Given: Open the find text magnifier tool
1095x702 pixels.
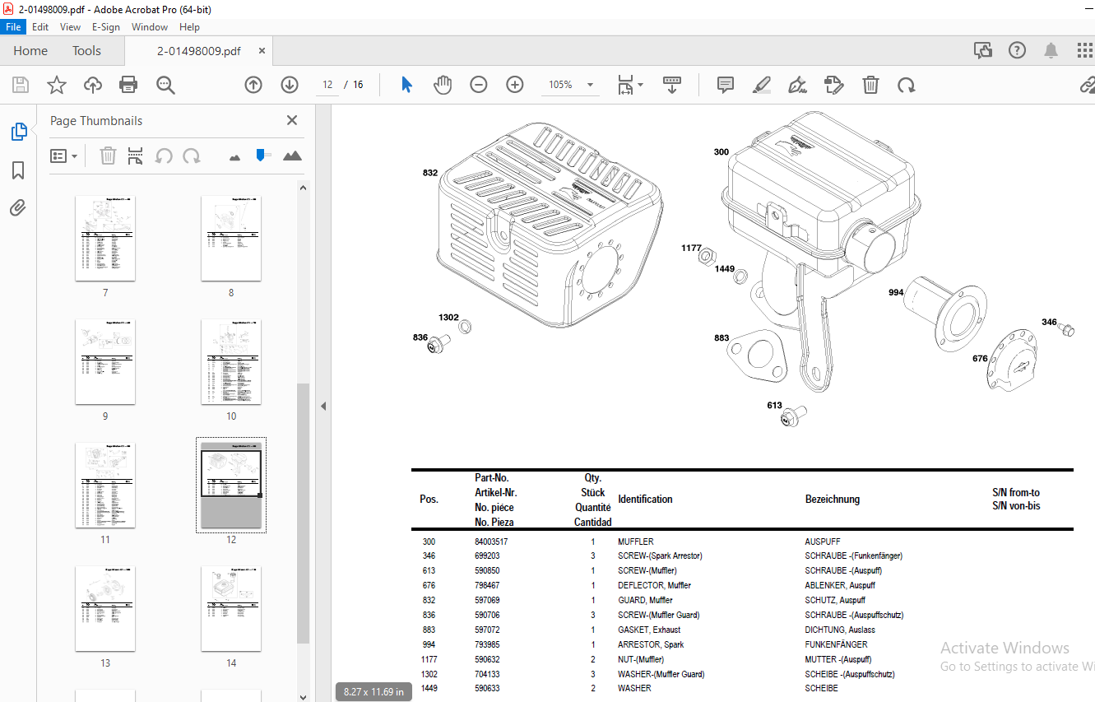Looking at the screenshot, I should 165,85.
